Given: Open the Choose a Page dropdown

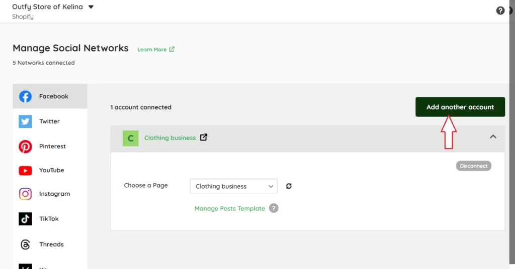Looking at the screenshot, I should click(x=233, y=186).
